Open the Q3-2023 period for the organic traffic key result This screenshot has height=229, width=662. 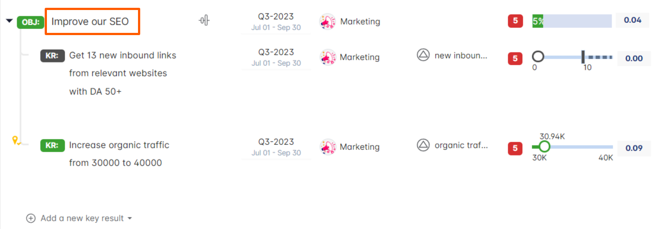coord(276,147)
